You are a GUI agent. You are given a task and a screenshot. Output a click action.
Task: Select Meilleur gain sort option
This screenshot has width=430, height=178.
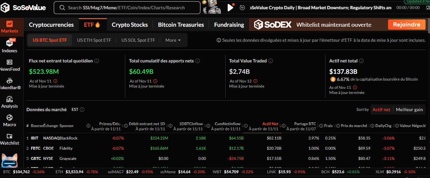[x=409, y=110]
